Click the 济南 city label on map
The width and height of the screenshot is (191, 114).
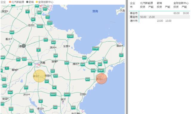42,63
